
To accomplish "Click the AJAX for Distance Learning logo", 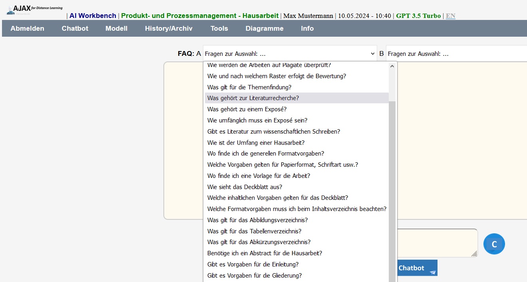I will tap(34, 10).
